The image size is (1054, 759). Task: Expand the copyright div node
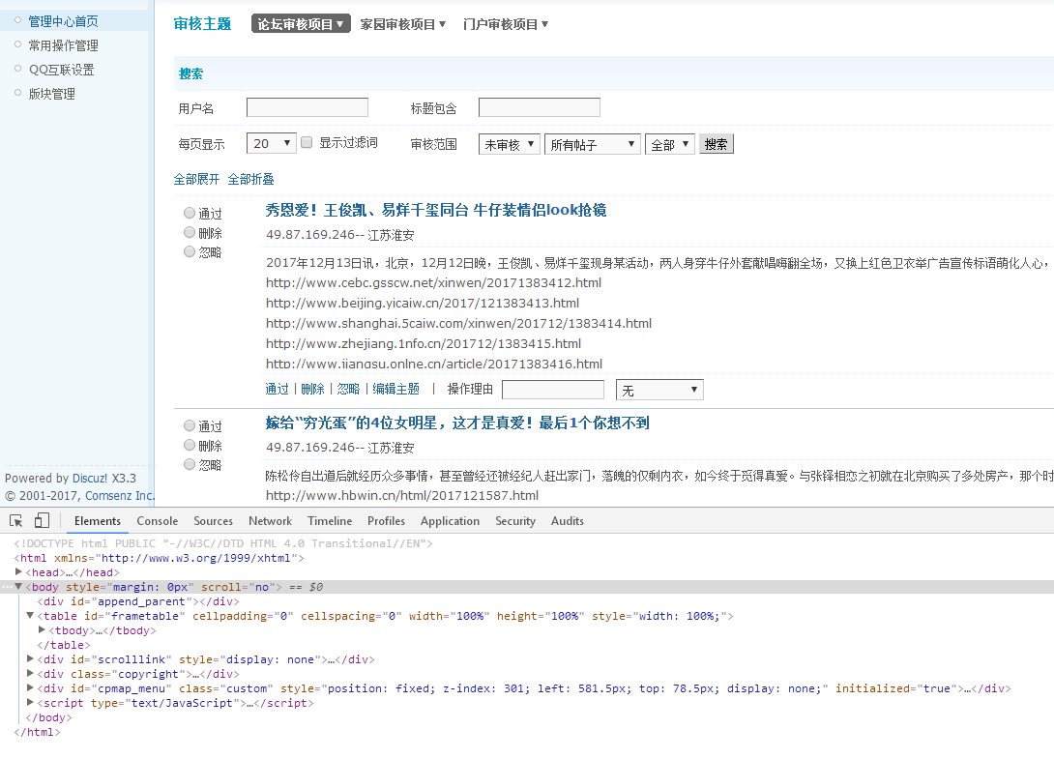point(30,674)
